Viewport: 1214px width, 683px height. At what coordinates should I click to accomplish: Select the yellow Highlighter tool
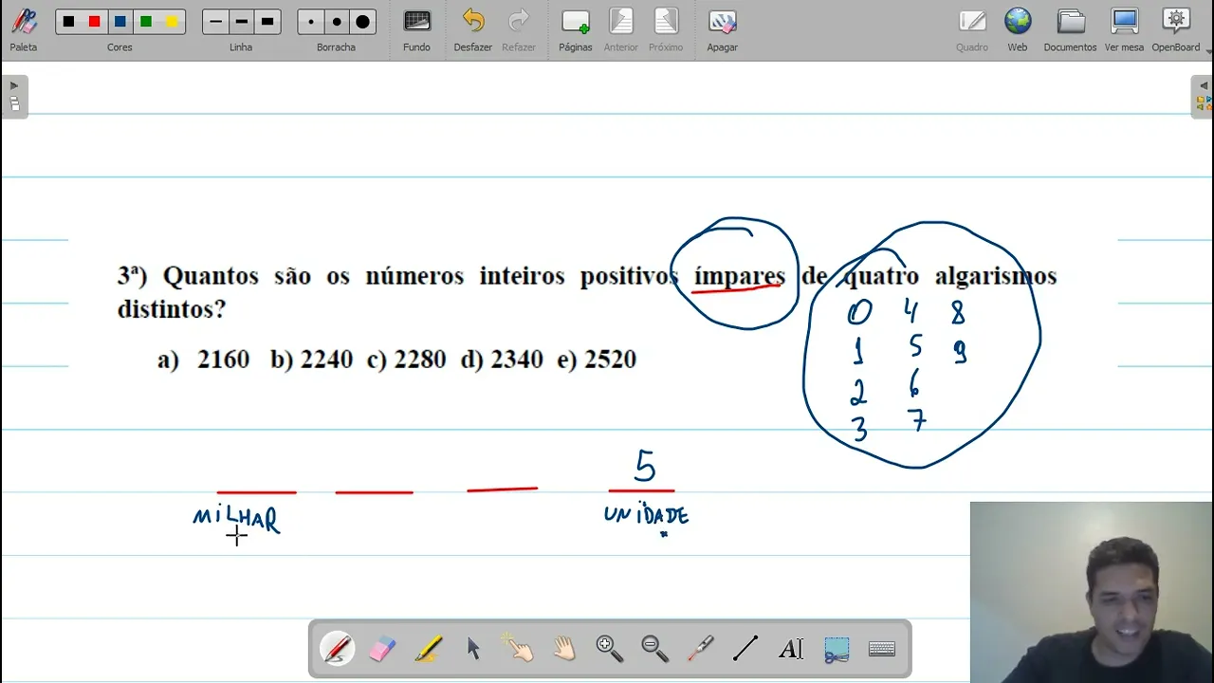428,649
